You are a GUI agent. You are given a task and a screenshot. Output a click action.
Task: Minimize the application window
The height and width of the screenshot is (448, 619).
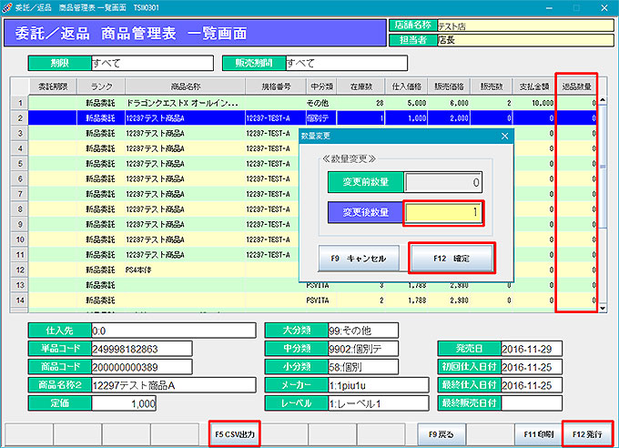549,8
